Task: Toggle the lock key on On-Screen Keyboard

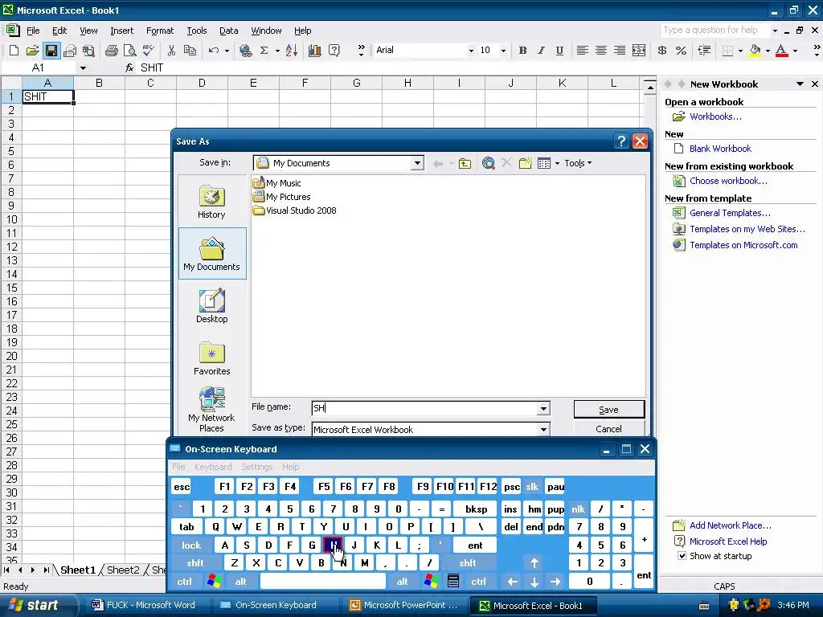Action: click(191, 545)
